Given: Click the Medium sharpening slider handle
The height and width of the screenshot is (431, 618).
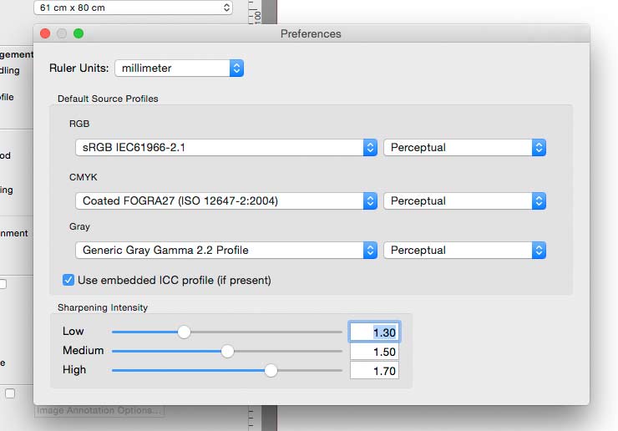Looking at the screenshot, I should [x=227, y=351].
